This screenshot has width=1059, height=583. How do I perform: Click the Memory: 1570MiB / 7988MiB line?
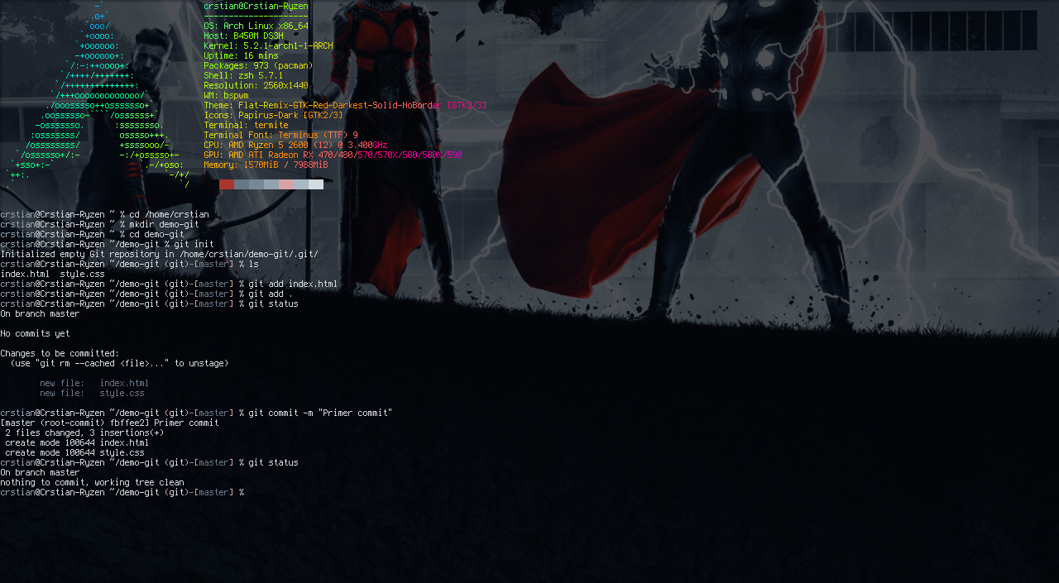(266, 165)
